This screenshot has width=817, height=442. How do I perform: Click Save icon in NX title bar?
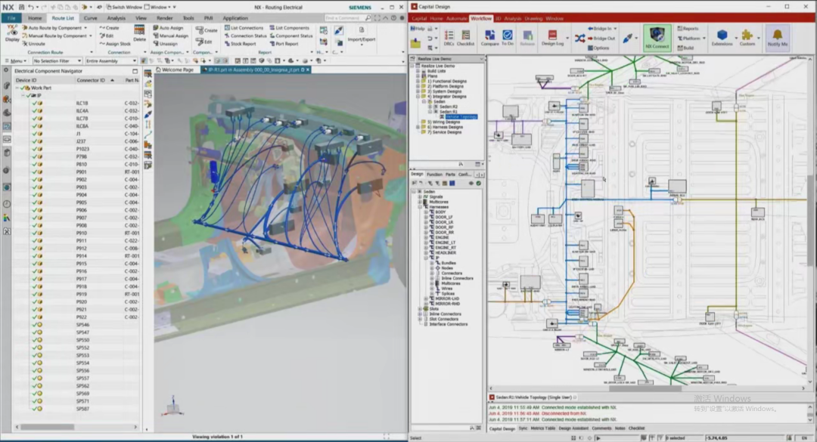point(21,8)
